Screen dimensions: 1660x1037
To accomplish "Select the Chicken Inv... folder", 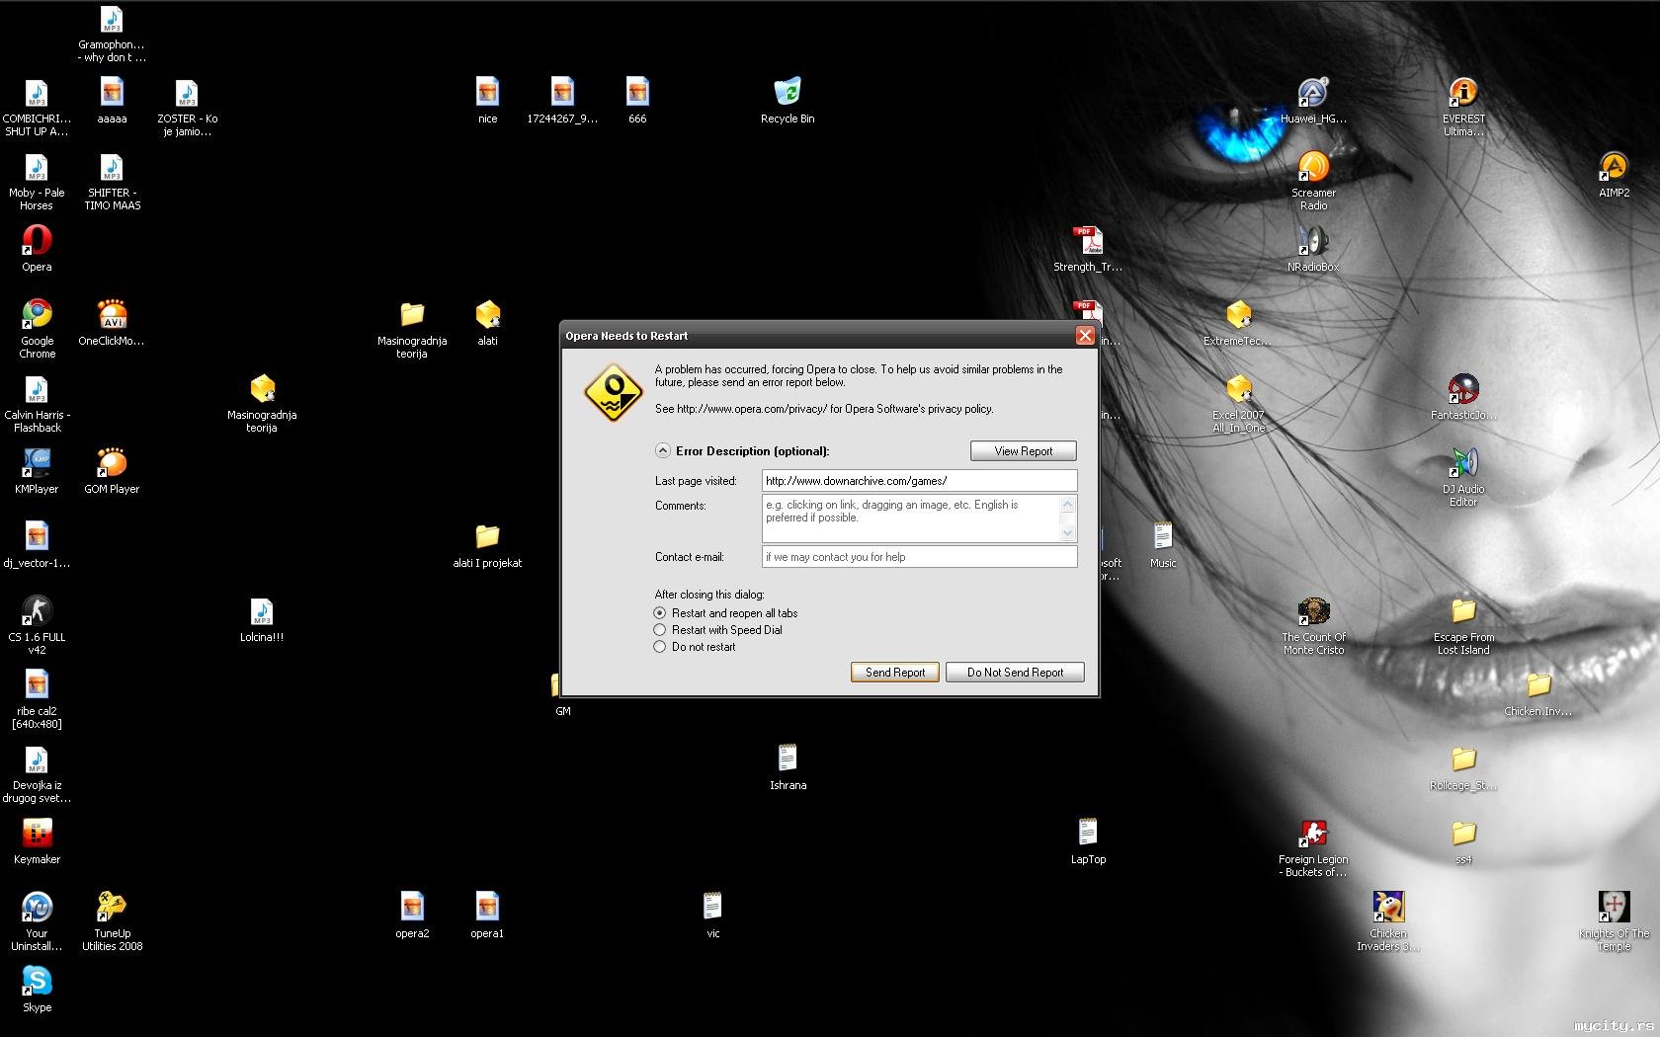I will point(1538,685).
